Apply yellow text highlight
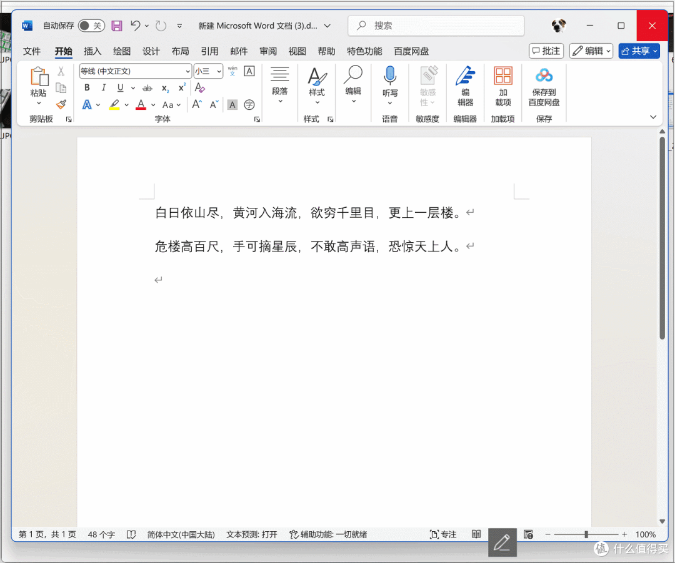675x563 pixels. (x=114, y=104)
